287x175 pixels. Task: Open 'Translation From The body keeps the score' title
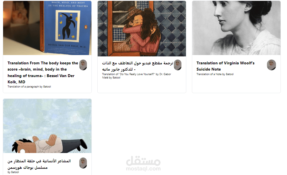(x=43, y=73)
